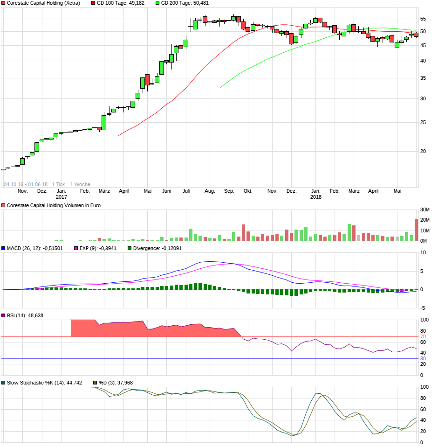Click the 30M label on the volume scale

point(425,209)
